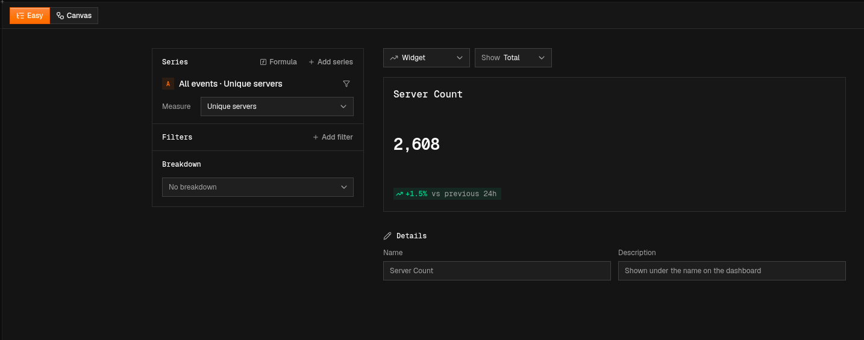
Task: Click the trend line icon in Widget selector
Action: pyautogui.click(x=394, y=58)
